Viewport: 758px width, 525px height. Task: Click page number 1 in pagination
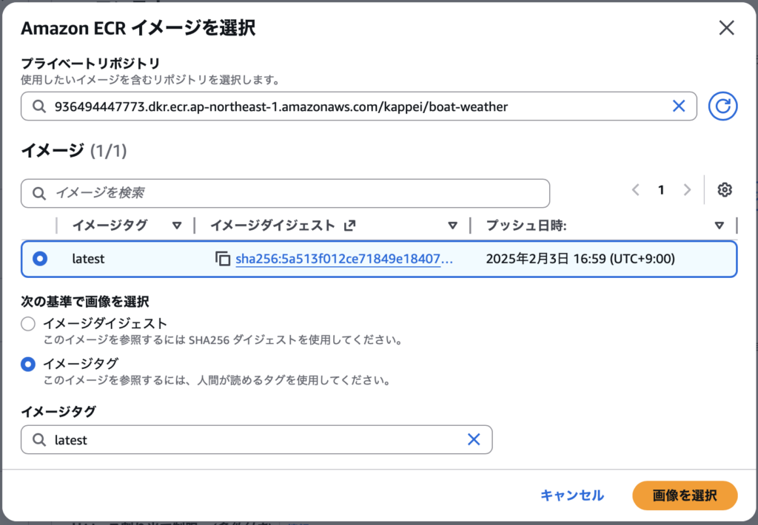coord(661,190)
